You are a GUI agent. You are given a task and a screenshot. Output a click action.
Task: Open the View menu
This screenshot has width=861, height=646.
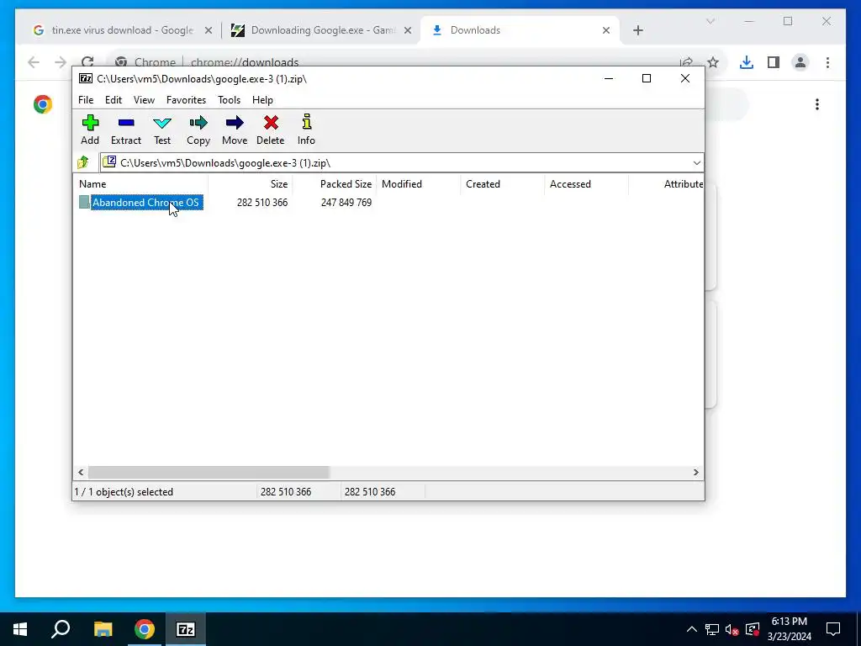click(144, 100)
